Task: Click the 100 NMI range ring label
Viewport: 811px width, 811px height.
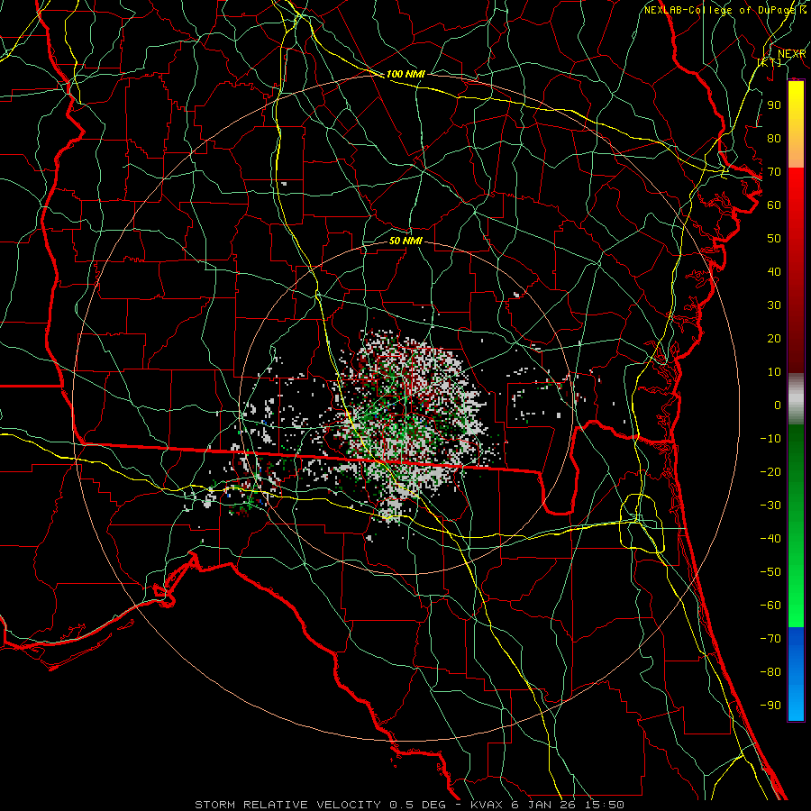Action: click(x=405, y=74)
